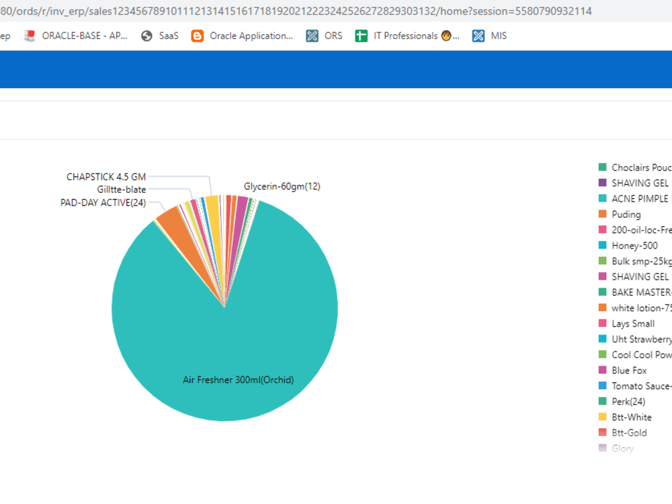This screenshot has width=672, height=504.
Task: Select BAKE MASTER legend entry text
Action: (x=642, y=292)
